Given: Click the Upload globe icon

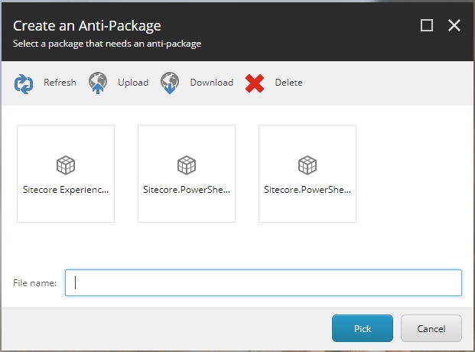Looking at the screenshot, I should pyautogui.click(x=98, y=83).
